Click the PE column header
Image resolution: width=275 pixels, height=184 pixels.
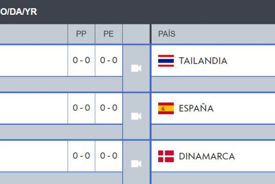point(109,34)
